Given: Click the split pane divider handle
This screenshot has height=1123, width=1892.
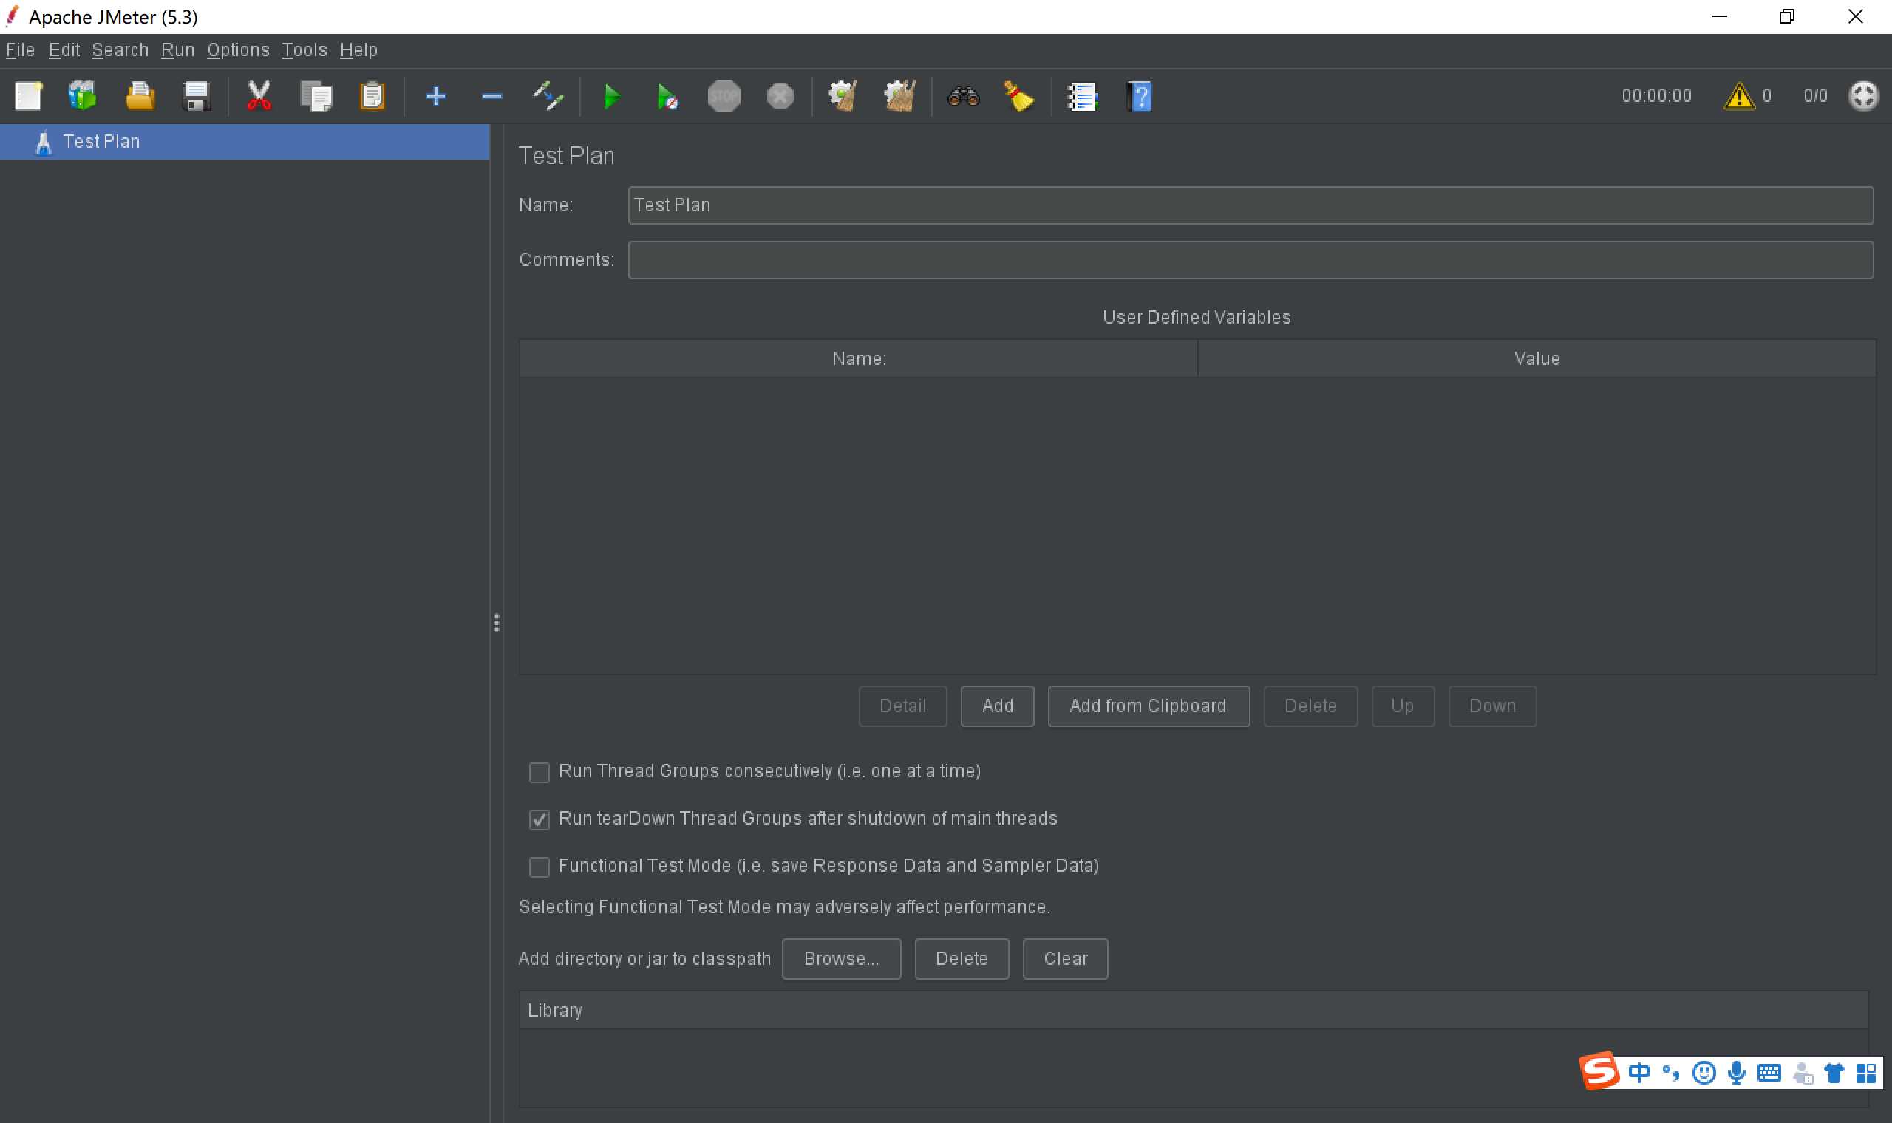Looking at the screenshot, I should click(x=496, y=623).
